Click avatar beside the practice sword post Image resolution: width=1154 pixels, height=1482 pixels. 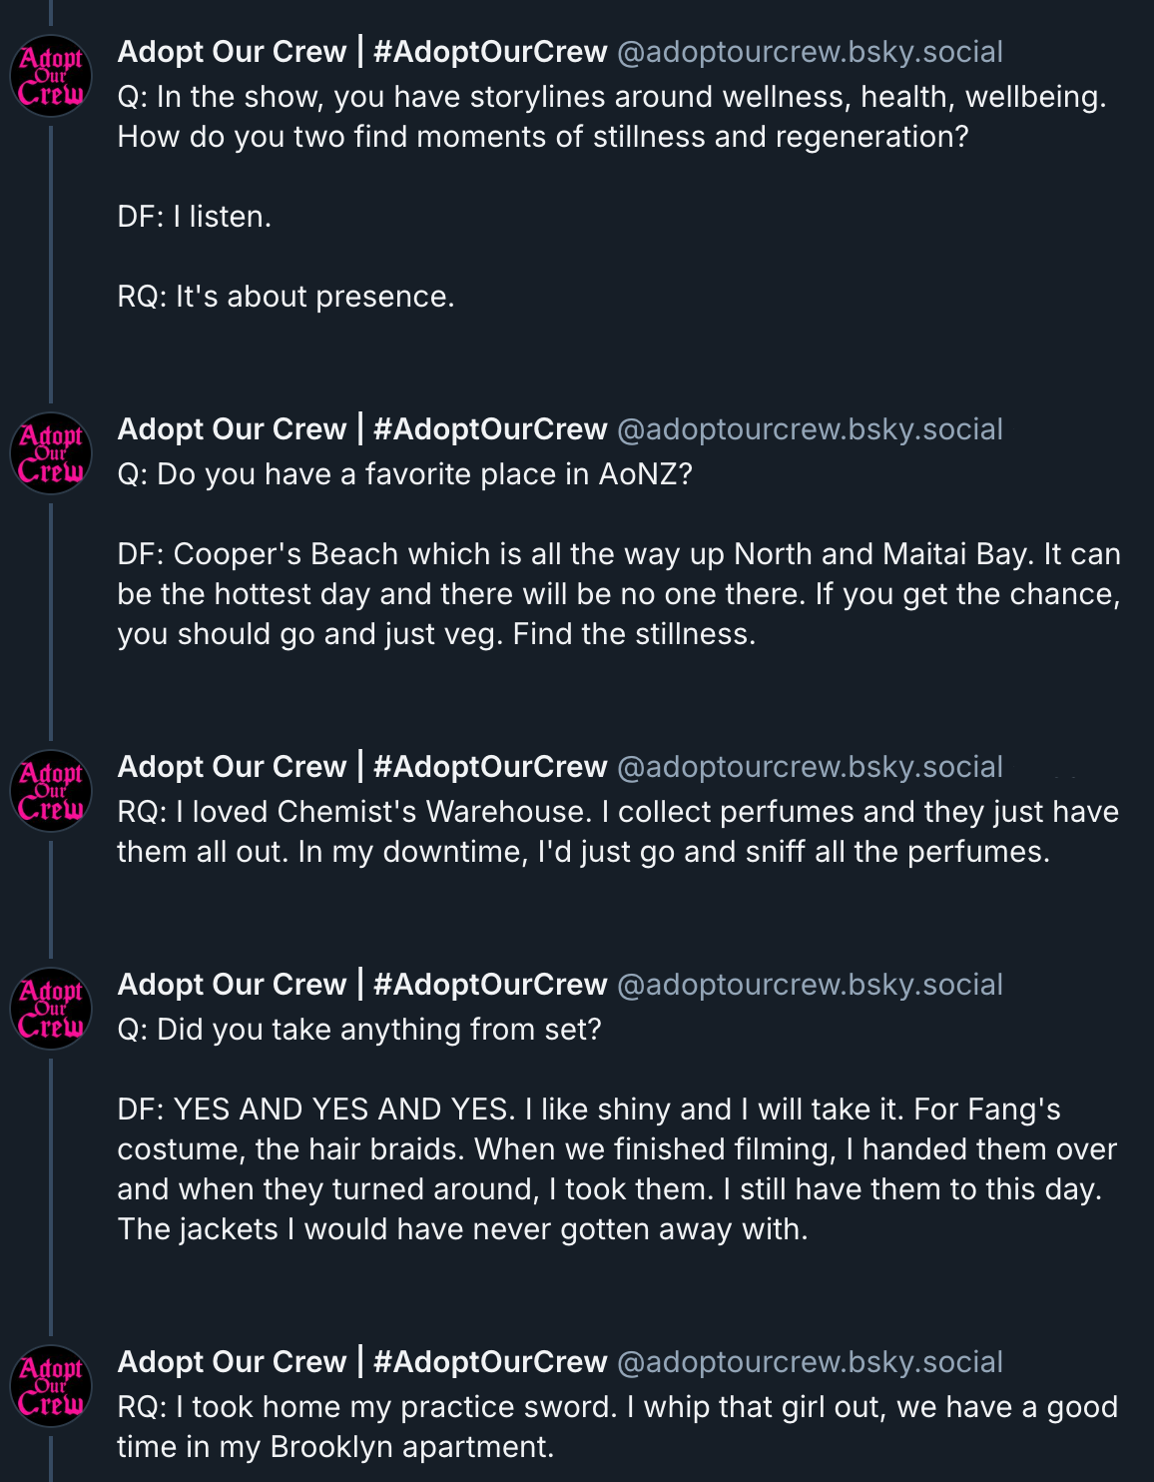(51, 1387)
